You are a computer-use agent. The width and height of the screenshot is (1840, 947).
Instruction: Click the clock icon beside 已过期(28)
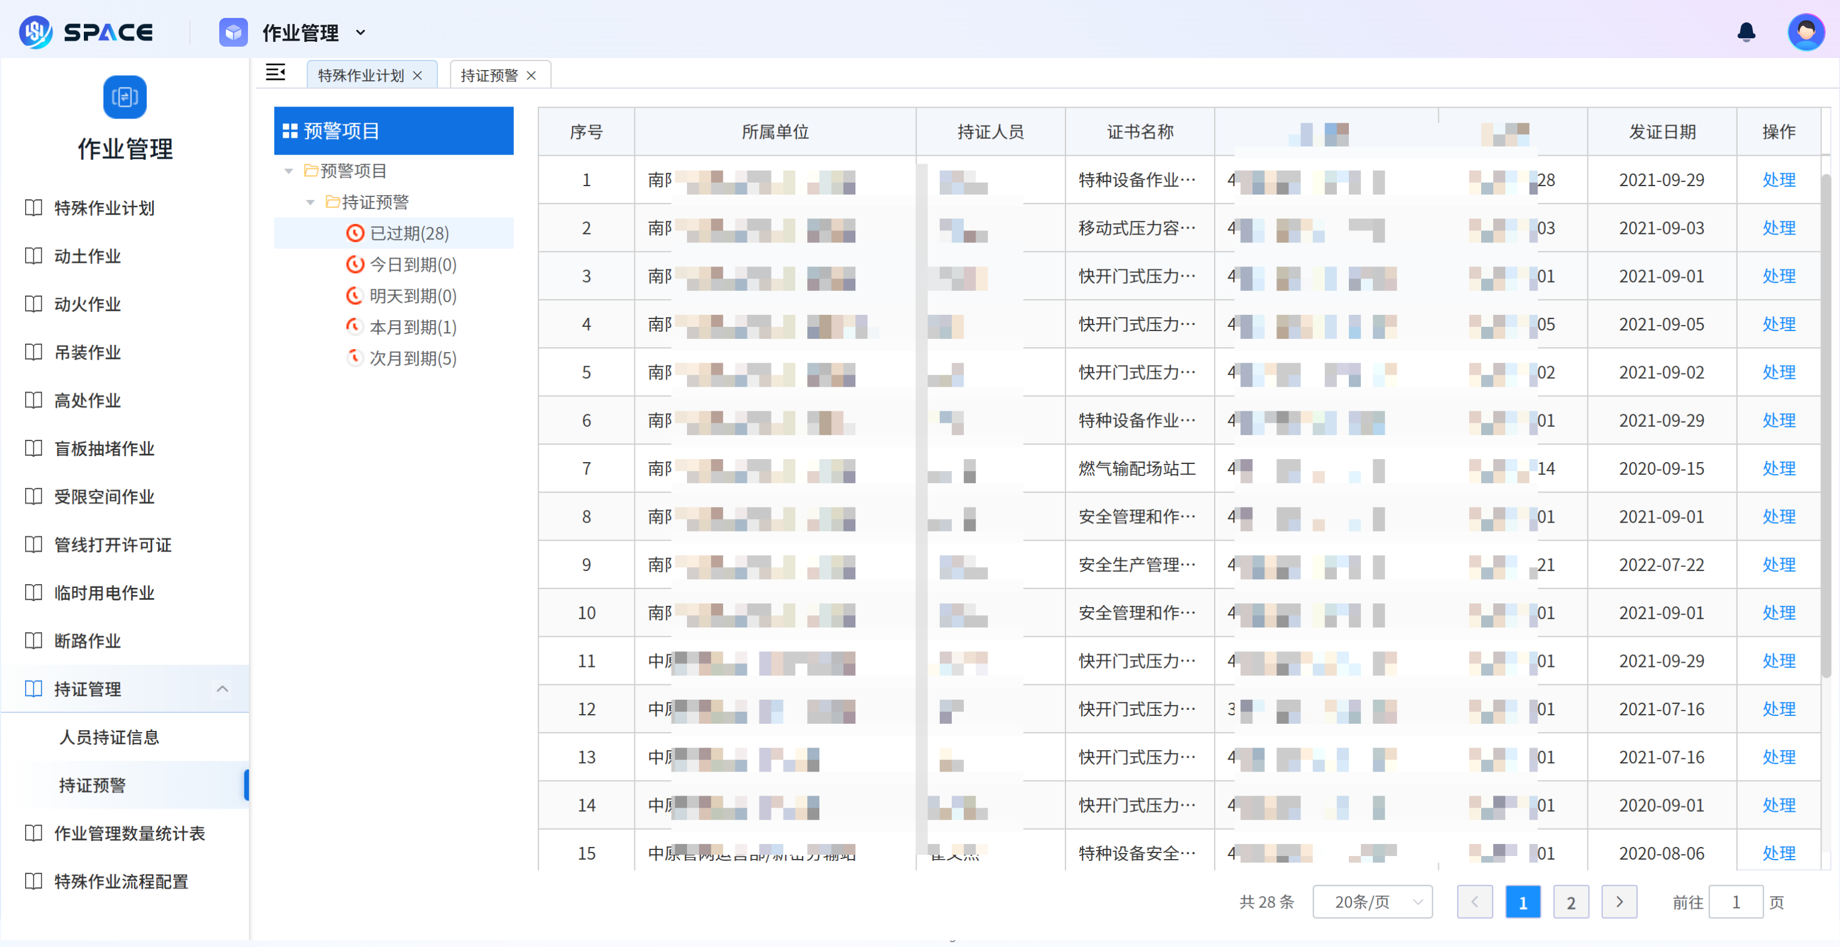coord(355,233)
